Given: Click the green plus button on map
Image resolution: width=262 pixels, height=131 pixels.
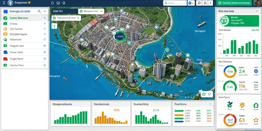Looking at the screenshot, I should (x=54, y=26).
